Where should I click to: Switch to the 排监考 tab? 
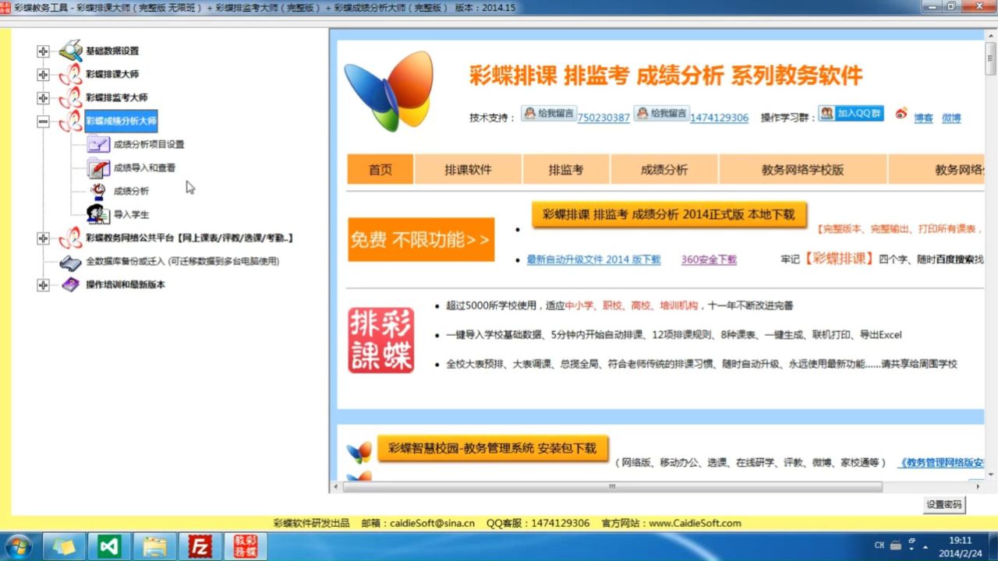click(x=566, y=170)
